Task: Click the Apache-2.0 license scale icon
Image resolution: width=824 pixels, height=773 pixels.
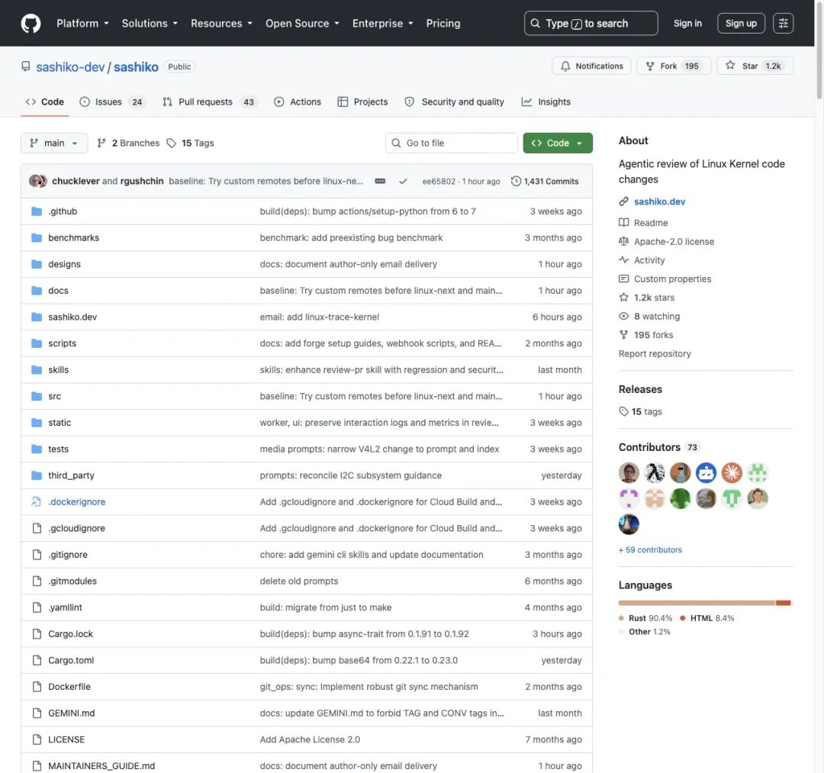Action: (x=623, y=241)
